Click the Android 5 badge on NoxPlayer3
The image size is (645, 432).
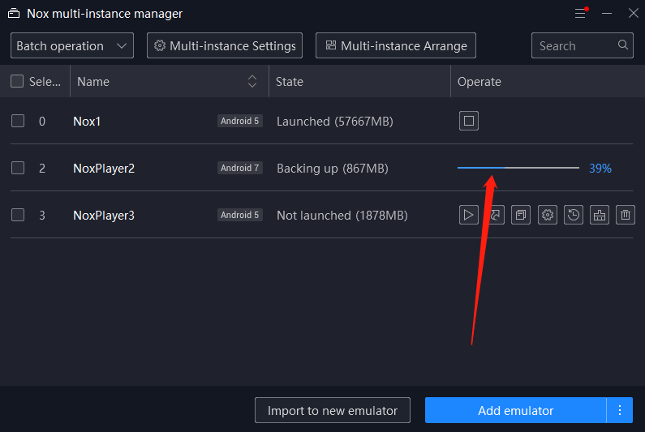tap(240, 215)
